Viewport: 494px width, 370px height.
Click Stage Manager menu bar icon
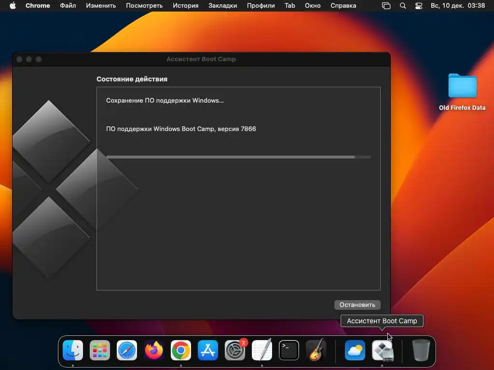click(x=386, y=6)
